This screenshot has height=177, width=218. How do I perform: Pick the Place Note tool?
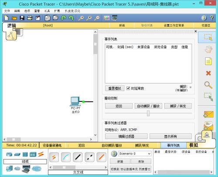pyautogui.click(x=208, y=61)
